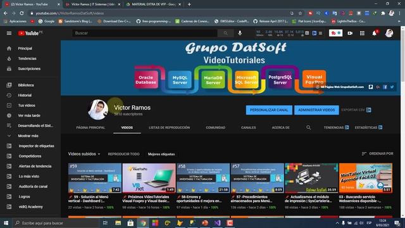The image size is (405, 228).
Task: Click ADMINISTRAR VIDEOS button
Action: click(316, 110)
